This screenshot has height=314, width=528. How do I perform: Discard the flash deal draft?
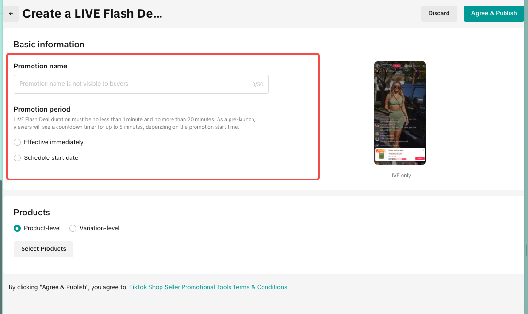[439, 13]
